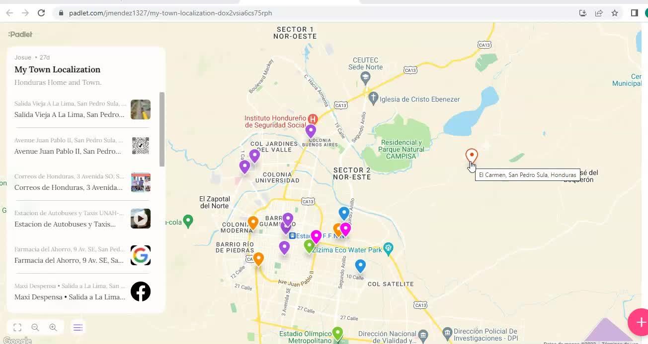
Task: Select the Zizima Eco Water Park marker
Action: tap(389, 247)
